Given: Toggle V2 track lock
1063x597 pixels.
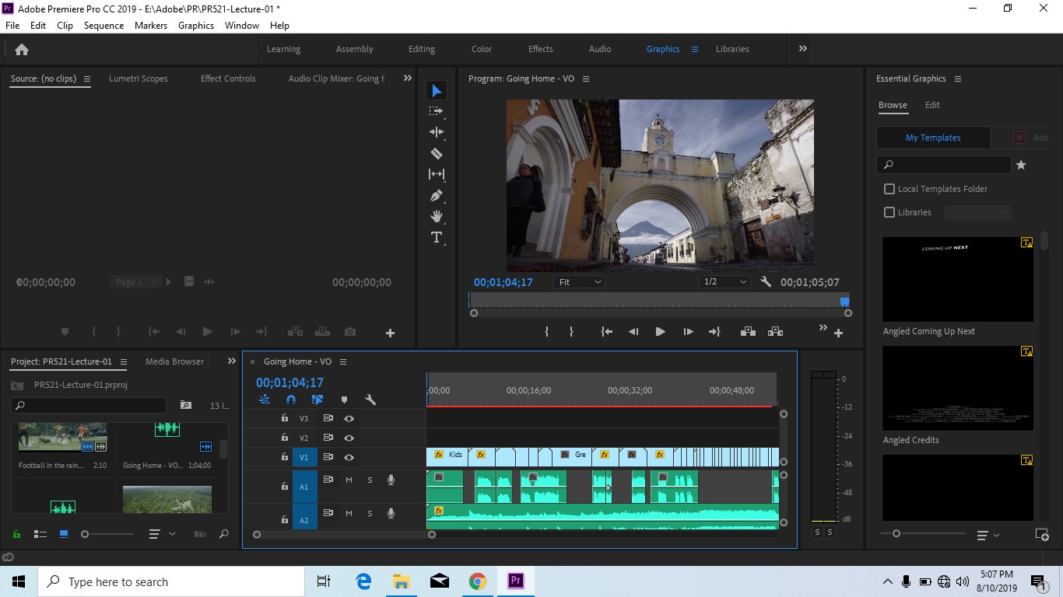Looking at the screenshot, I should 284,438.
